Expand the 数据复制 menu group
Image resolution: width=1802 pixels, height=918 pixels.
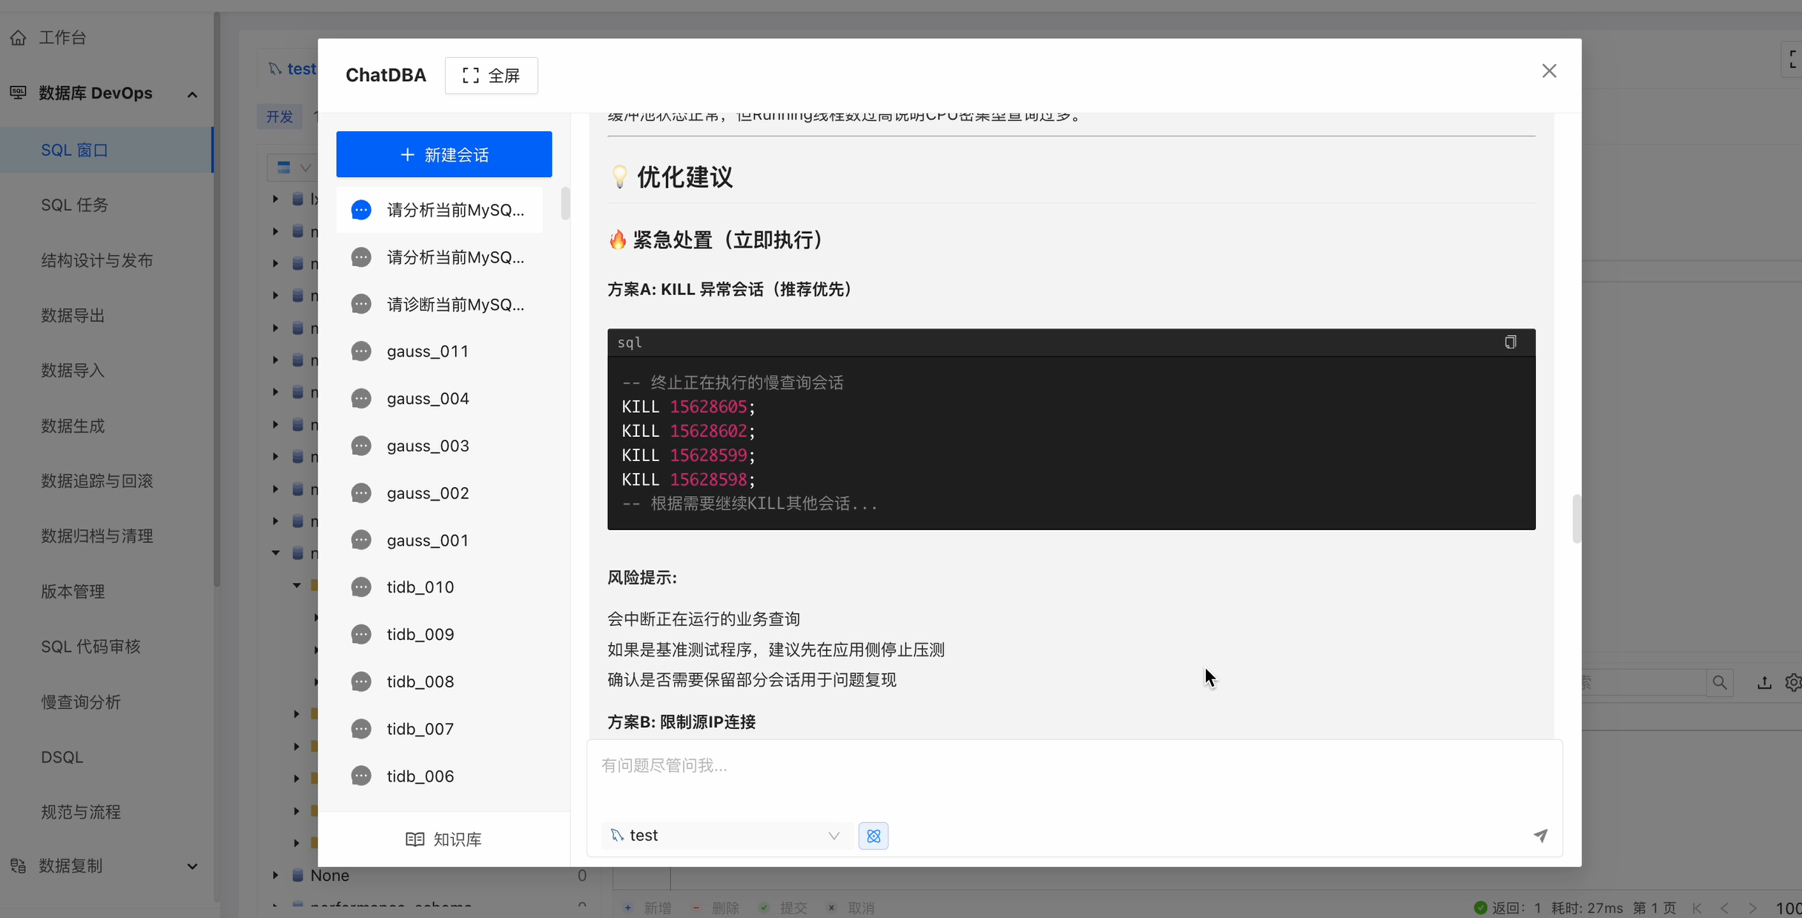pos(192,866)
